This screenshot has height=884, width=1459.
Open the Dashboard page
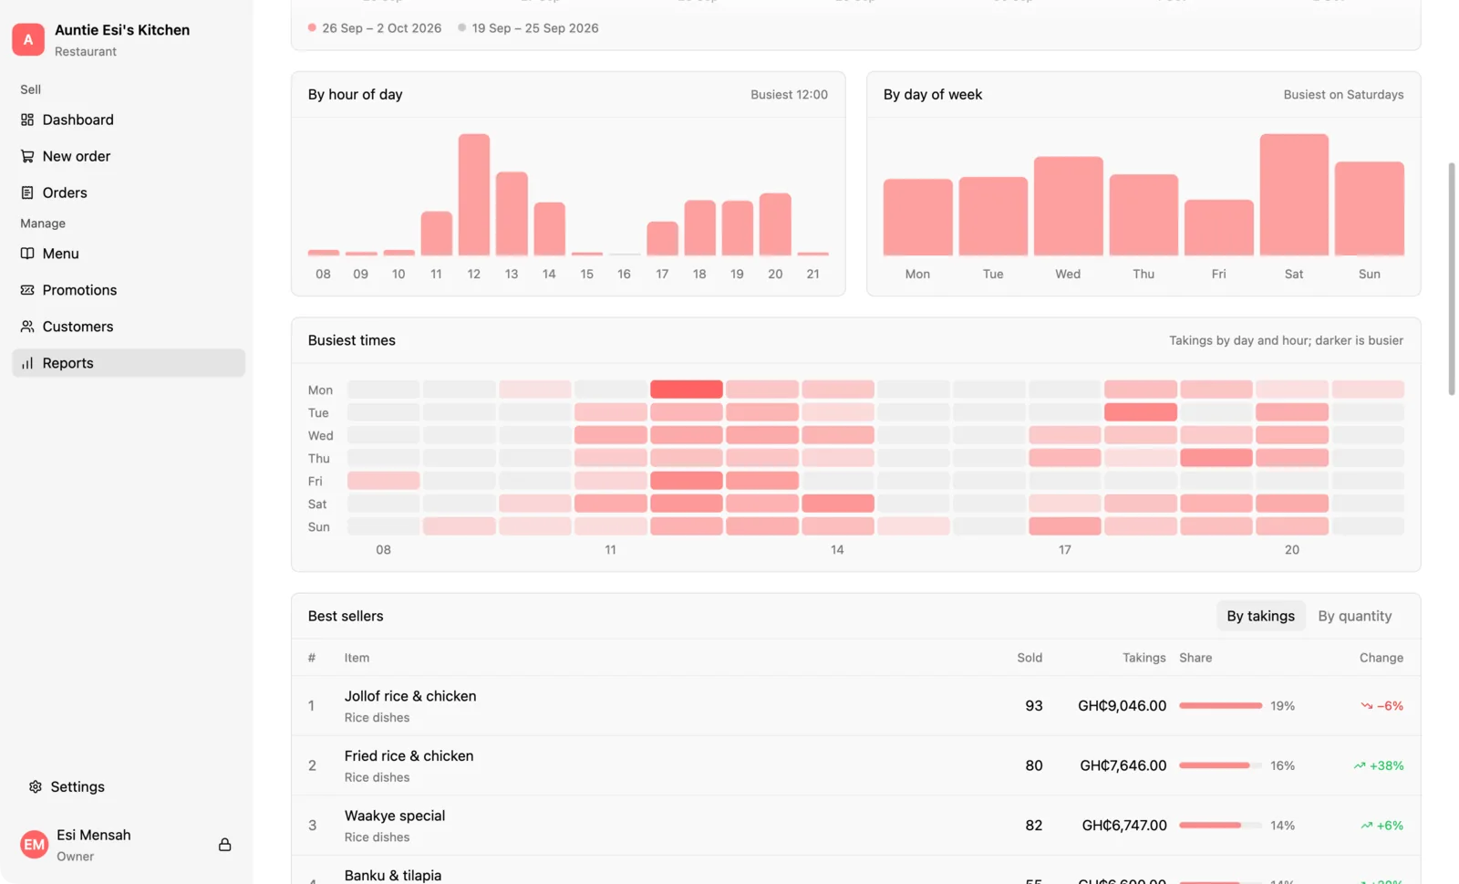pos(129,120)
